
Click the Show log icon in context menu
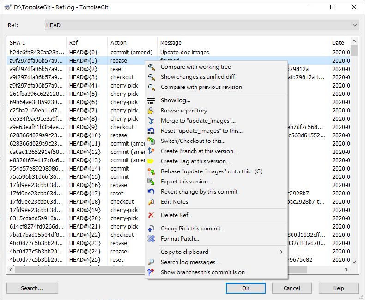click(x=151, y=100)
